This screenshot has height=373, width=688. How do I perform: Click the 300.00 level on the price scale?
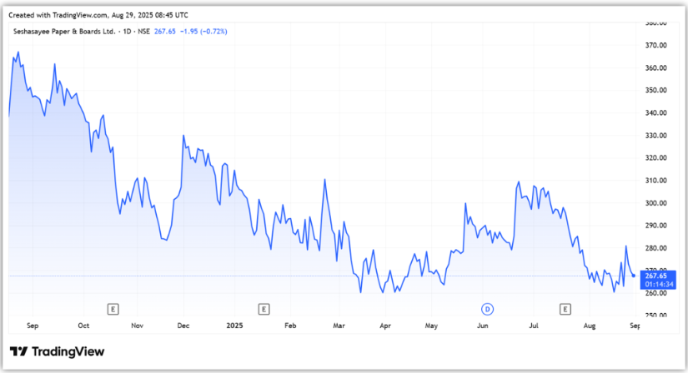pos(658,203)
